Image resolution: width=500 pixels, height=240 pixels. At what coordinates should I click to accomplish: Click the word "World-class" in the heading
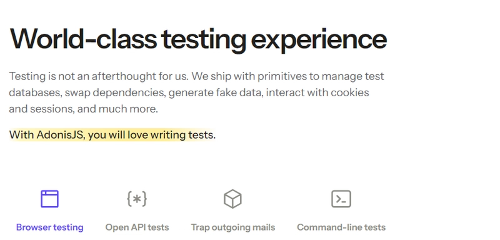tap(84, 39)
